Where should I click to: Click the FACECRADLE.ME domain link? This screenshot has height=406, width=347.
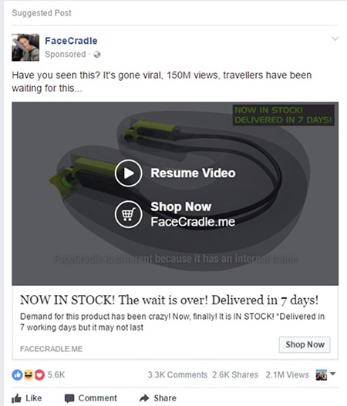pos(52,349)
